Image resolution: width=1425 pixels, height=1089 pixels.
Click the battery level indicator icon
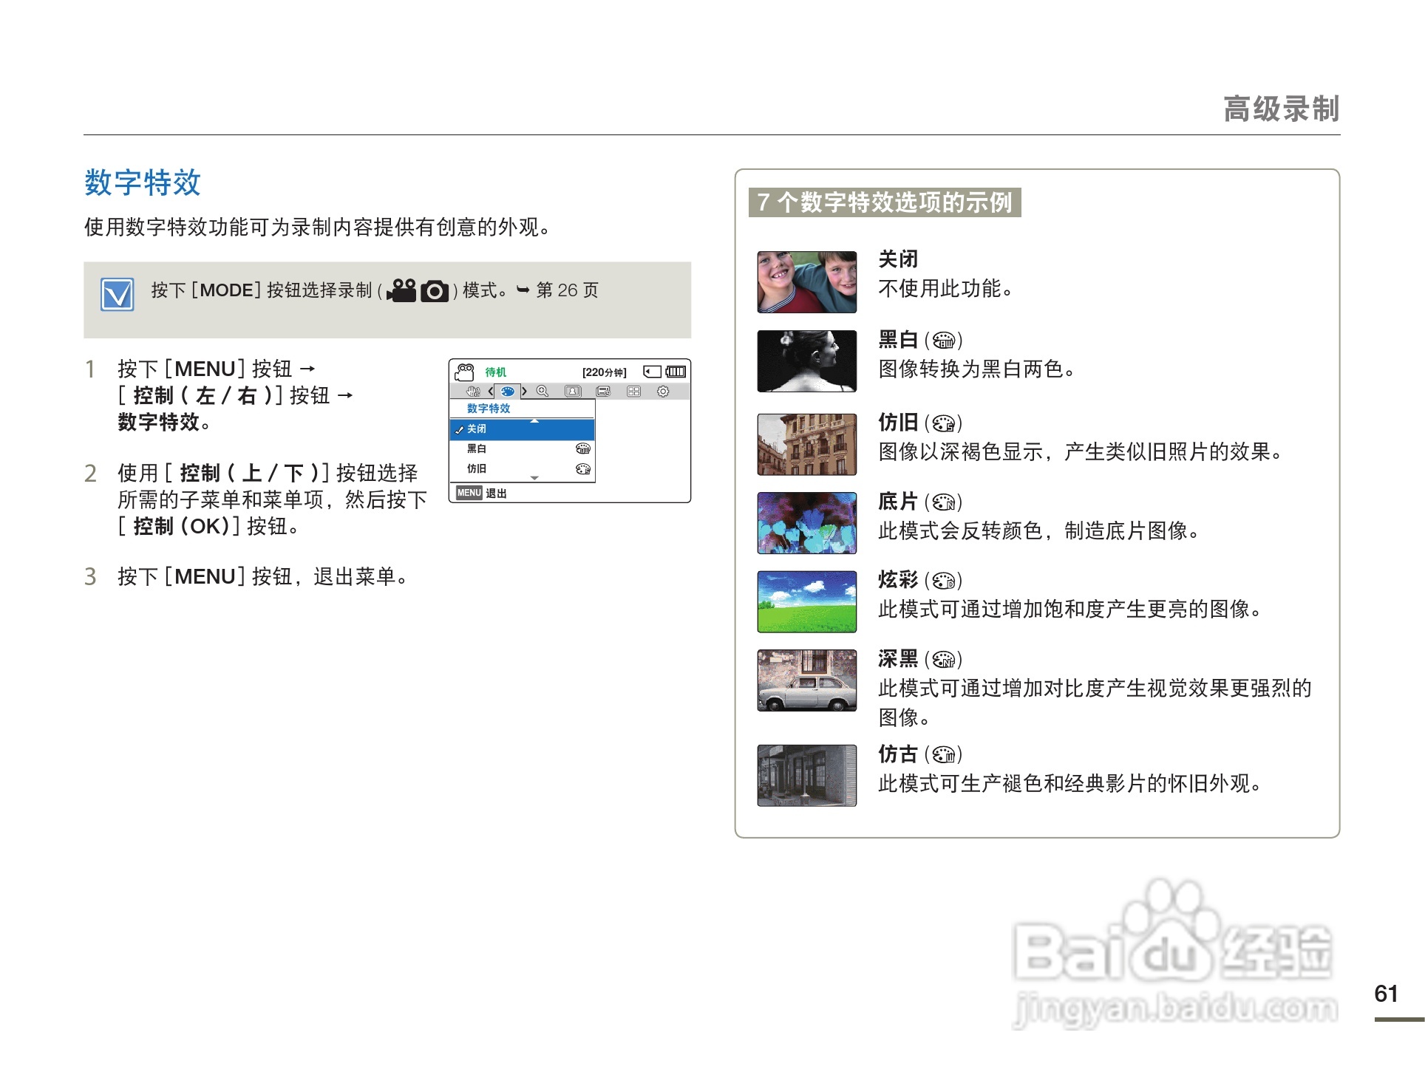click(x=675, y=372)
